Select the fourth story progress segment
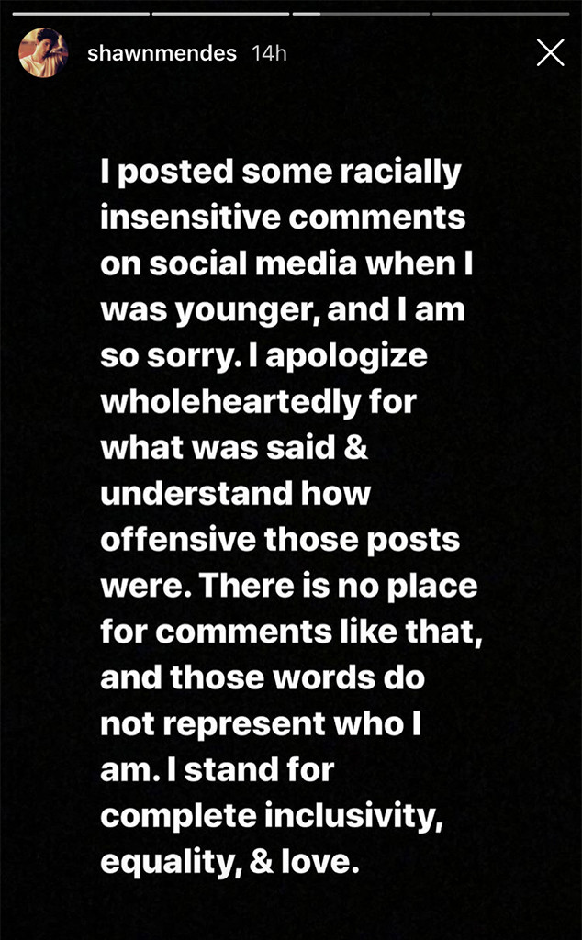Screen dimensions: 582x940 point(500,12)
